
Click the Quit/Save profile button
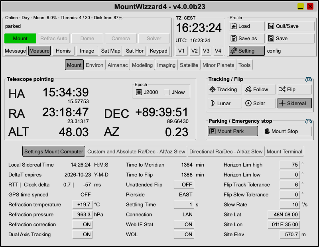(290, 26)
